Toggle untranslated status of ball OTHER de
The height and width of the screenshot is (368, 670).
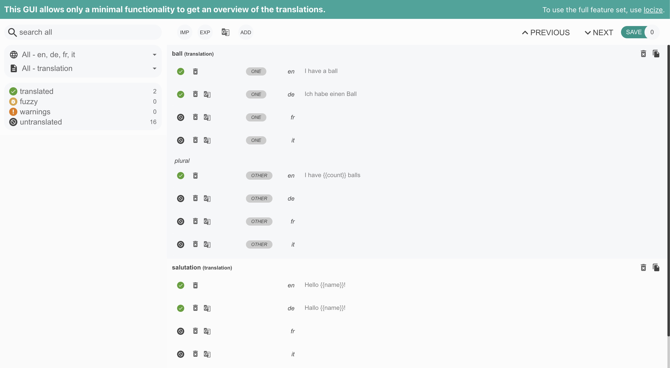[x=180, y=199]
